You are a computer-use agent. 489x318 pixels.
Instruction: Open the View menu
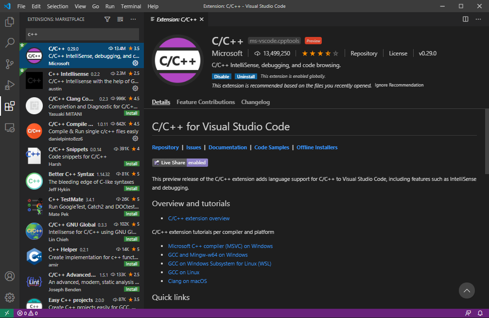click(80, 6)
